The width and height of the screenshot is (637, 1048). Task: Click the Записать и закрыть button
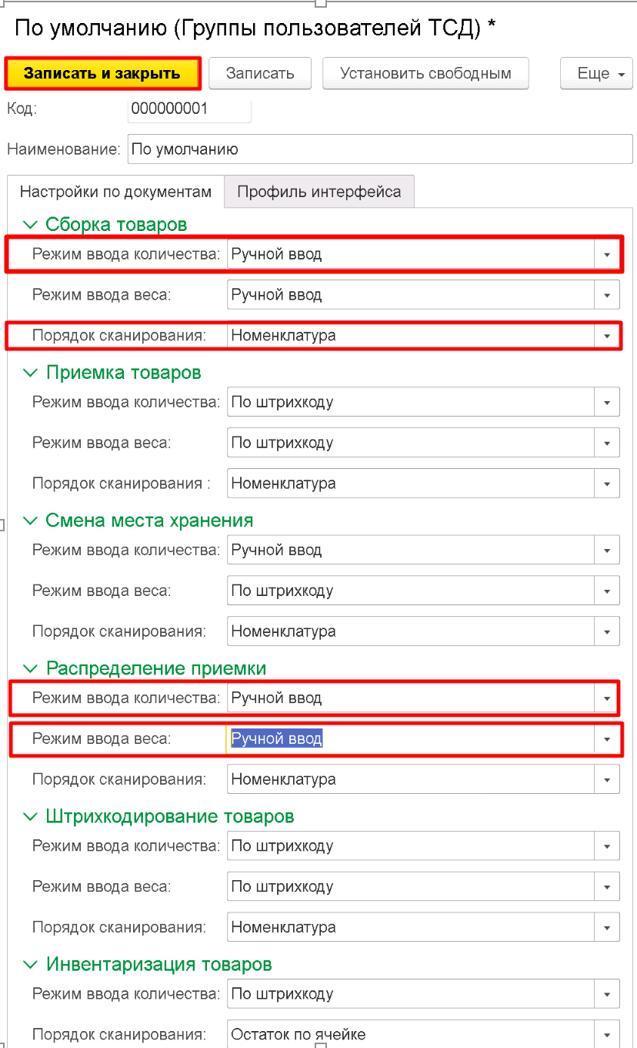(x=102, y=74)
